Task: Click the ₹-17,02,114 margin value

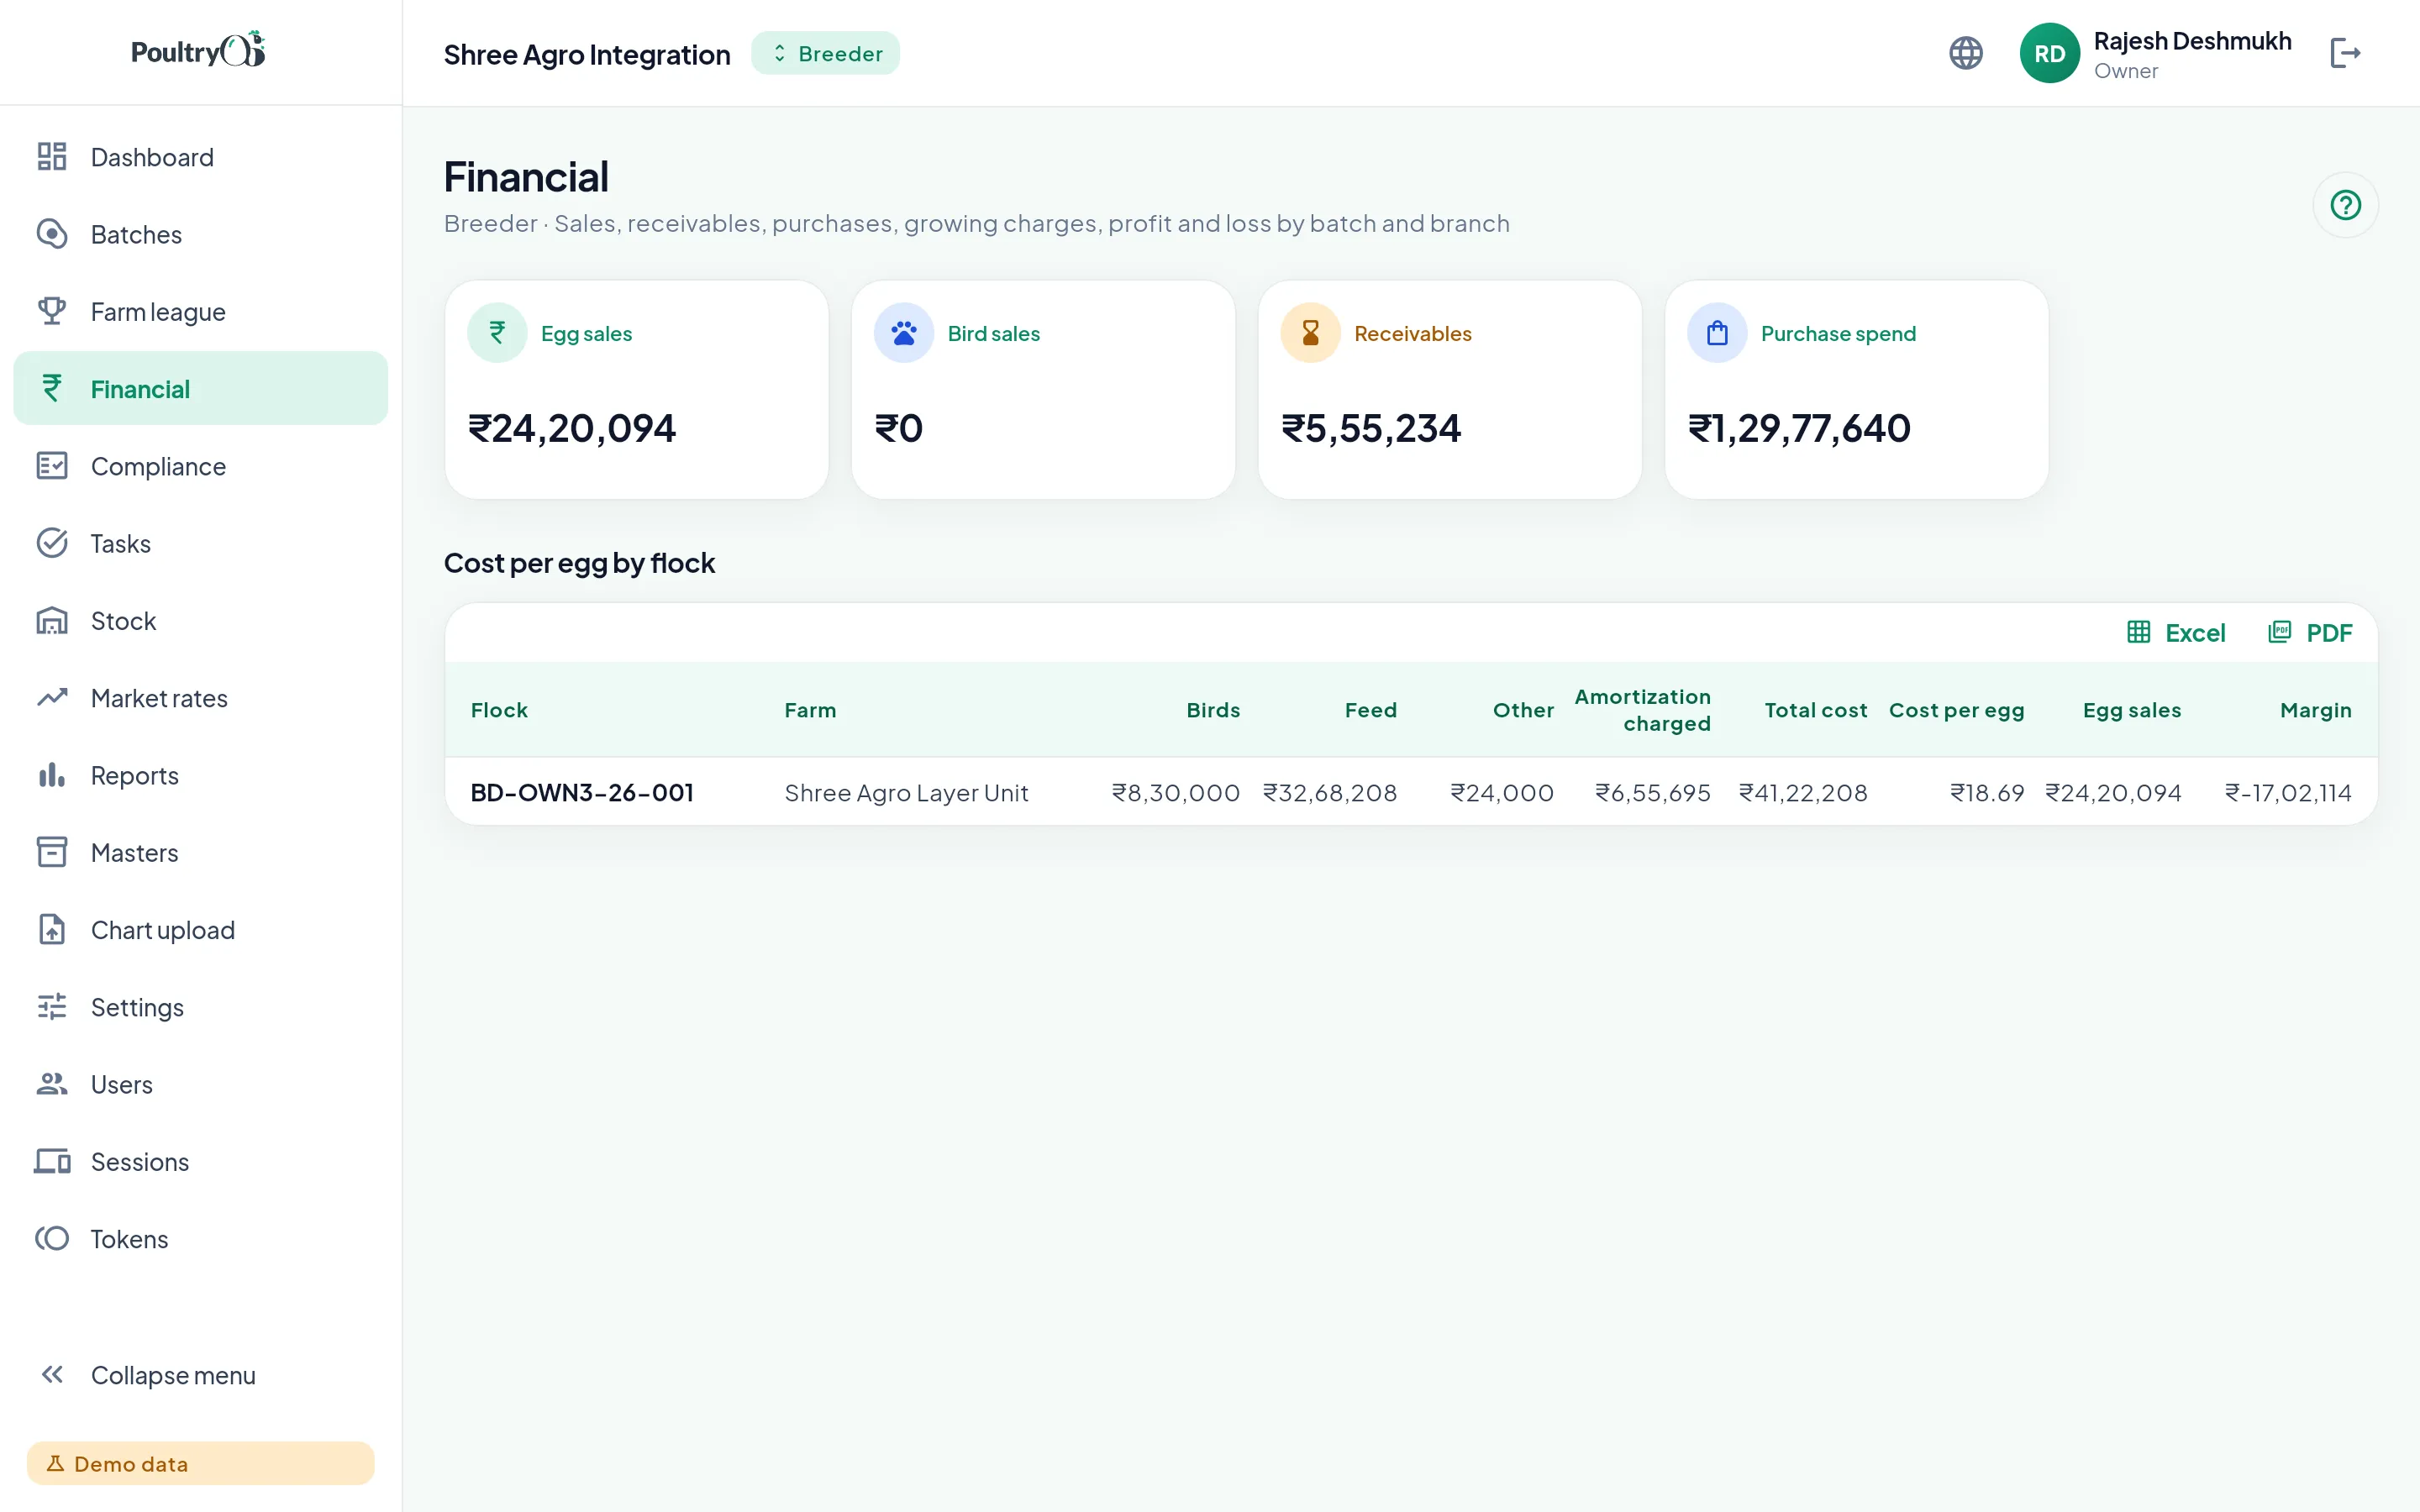Action: click(2288, 793)
